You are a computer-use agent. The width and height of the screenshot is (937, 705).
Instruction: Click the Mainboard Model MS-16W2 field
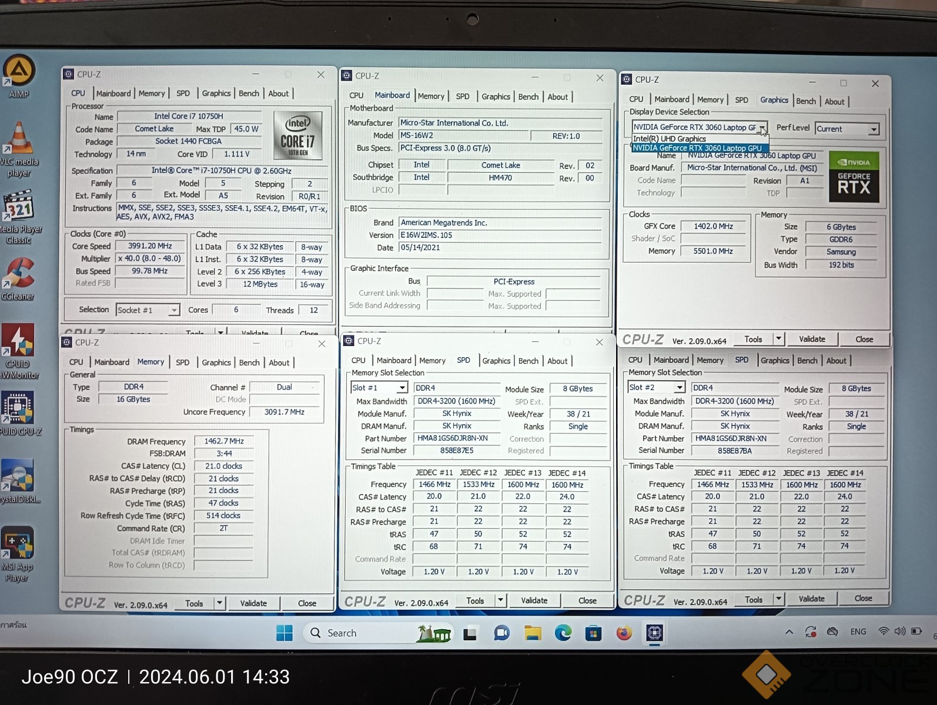click(x=464, y=136)
